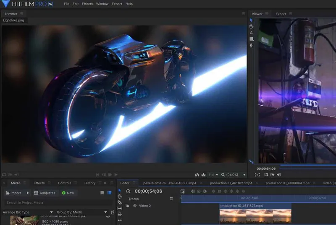
Task: Select the Viewer hand pan tool
Action: point(251,26)
